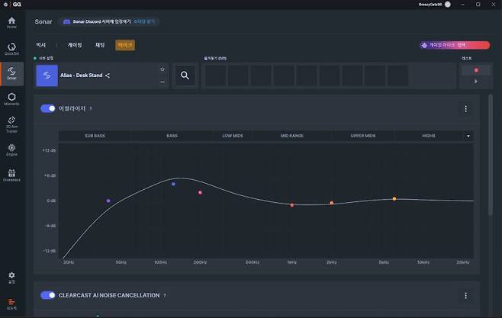Open preset search with magnifier icon
Screen dimensions: 502x318
click(185, 75)
